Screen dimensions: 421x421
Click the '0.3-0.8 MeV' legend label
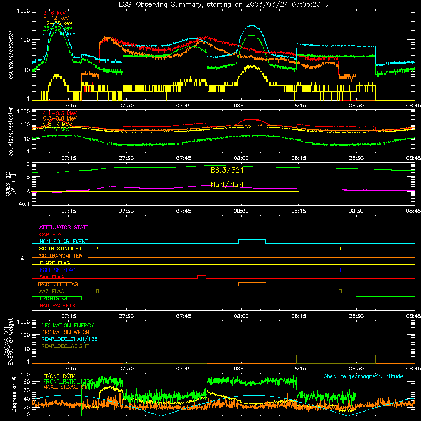tap(60, 118)
